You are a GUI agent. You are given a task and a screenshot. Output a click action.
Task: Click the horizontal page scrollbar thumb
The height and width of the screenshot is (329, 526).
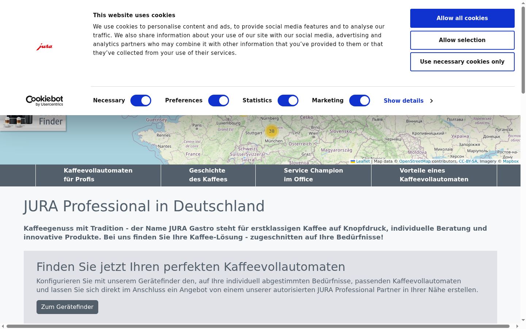(x=258, y=326)
